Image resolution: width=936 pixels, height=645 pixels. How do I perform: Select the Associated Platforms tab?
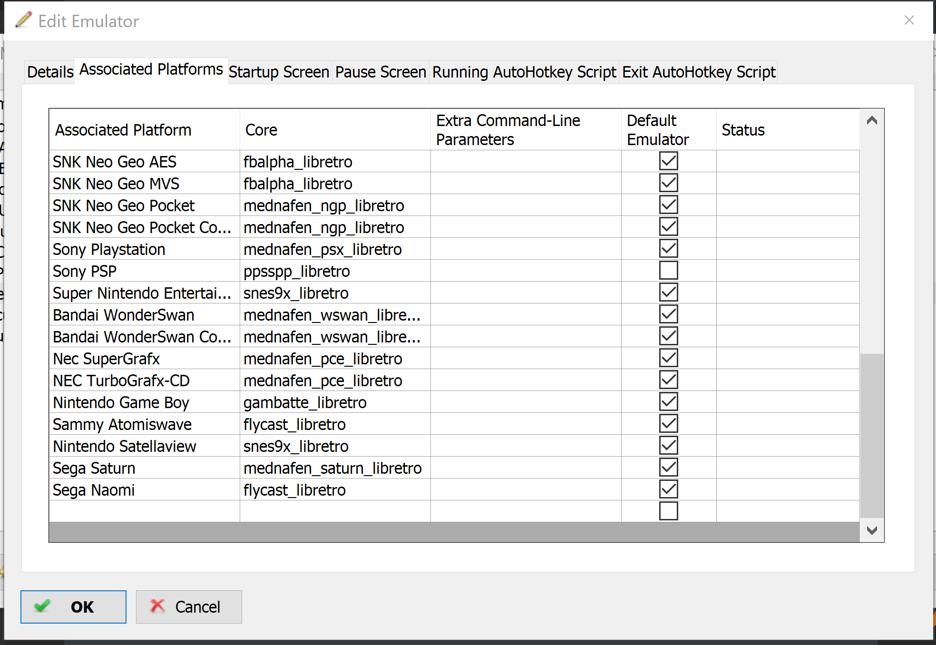pos(151,70)
